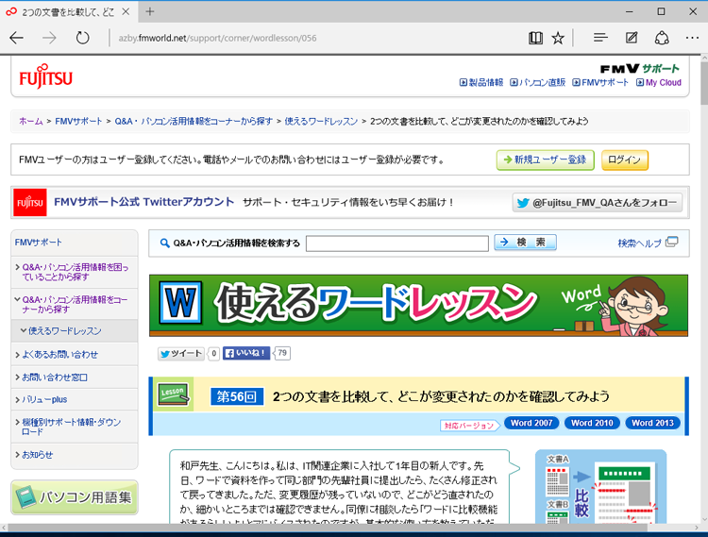Viewport: 708px width, 537px height.
Task: Add page to favorites with star icon
Action: (x=558, y=38)
